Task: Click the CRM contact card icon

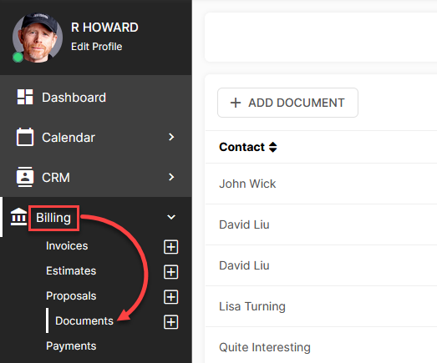Action: click(25, 177)
